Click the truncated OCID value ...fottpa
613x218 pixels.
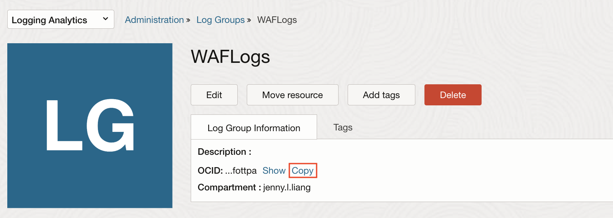click(x=241, y=171)
